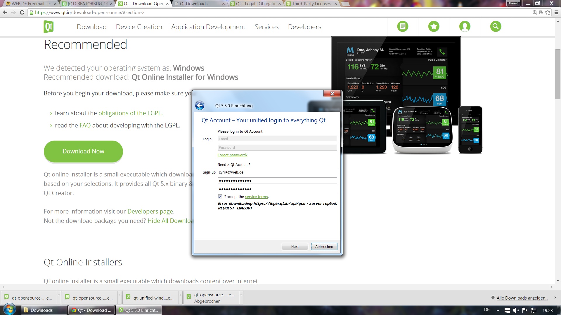Open the Windows Start orb
This screenshot has width=561, height=315.
[x=9, y=309]
